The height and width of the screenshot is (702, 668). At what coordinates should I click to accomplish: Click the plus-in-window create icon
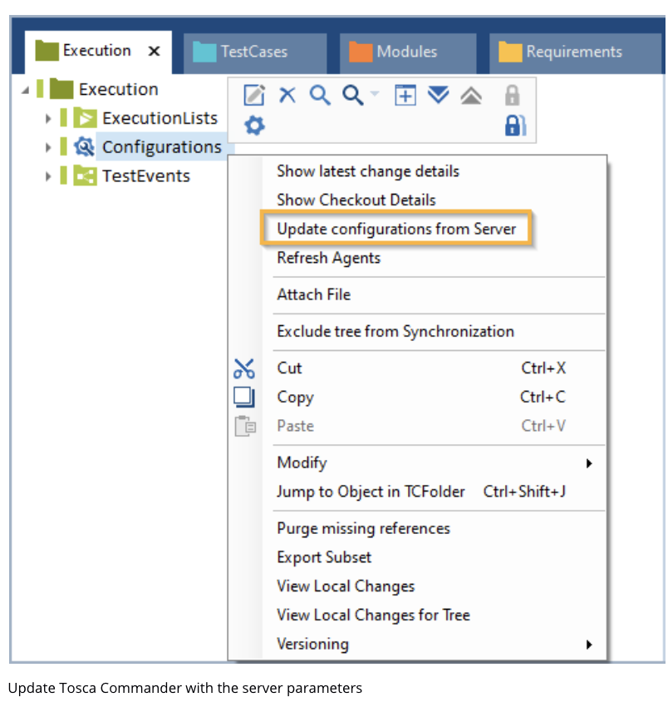point(405,95)
